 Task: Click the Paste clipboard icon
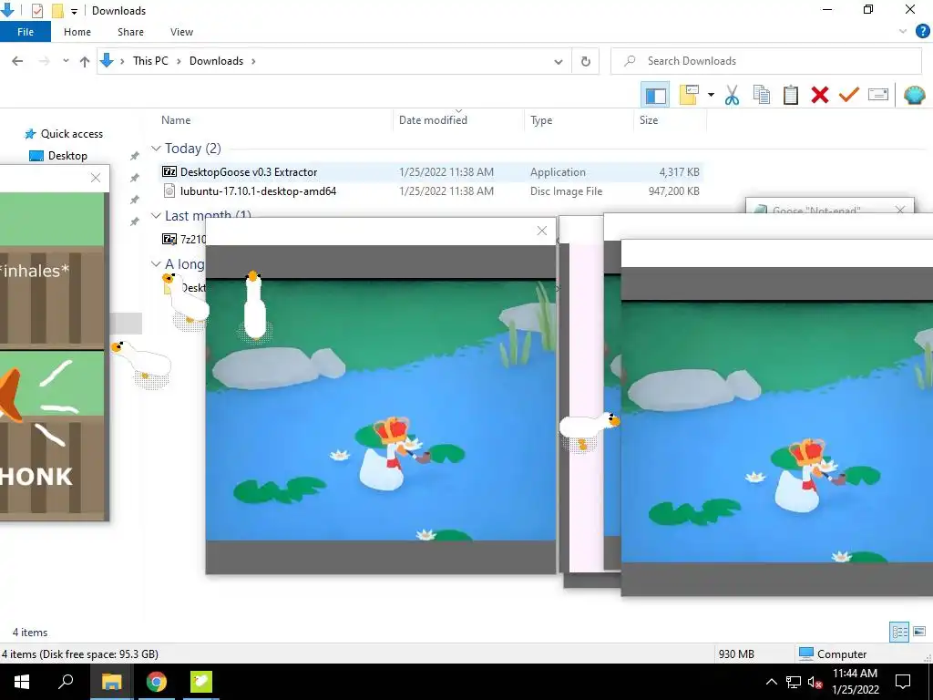point(791,95)
